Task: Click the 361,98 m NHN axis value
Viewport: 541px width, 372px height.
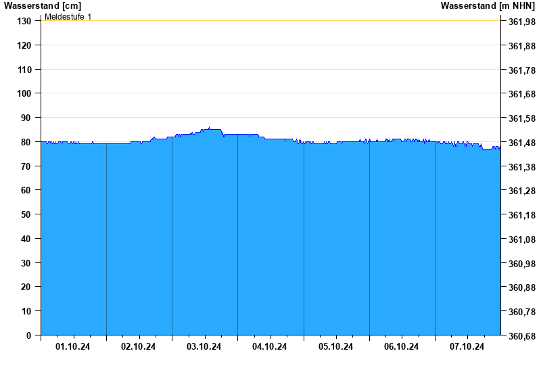Action: coord(522,22)
